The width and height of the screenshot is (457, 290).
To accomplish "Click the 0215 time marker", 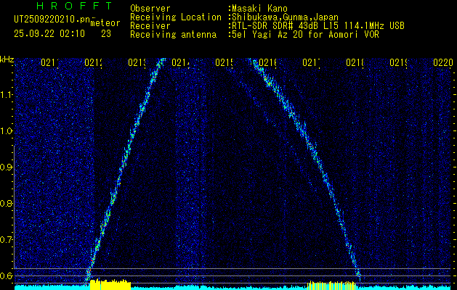I will (x=224, y=62).
